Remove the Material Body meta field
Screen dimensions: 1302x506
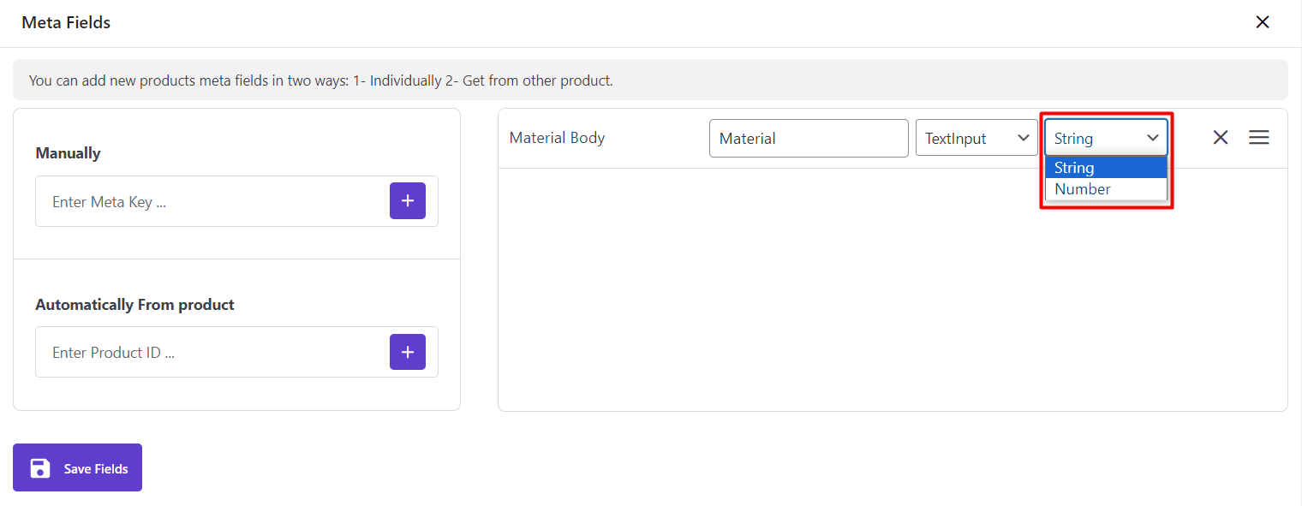point(1221,137)
